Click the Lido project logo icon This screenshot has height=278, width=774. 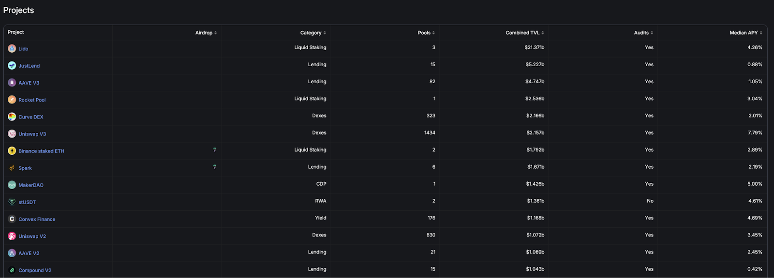(12, 48)
